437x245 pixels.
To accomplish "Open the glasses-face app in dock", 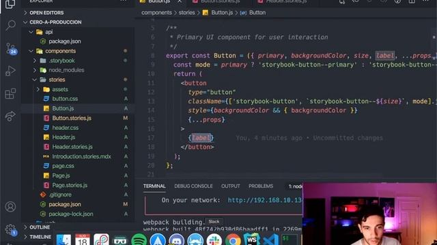I will 120,240.
